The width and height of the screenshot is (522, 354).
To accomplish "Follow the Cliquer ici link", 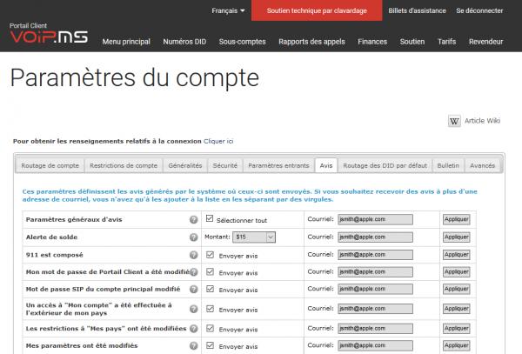I will point(218,141).
